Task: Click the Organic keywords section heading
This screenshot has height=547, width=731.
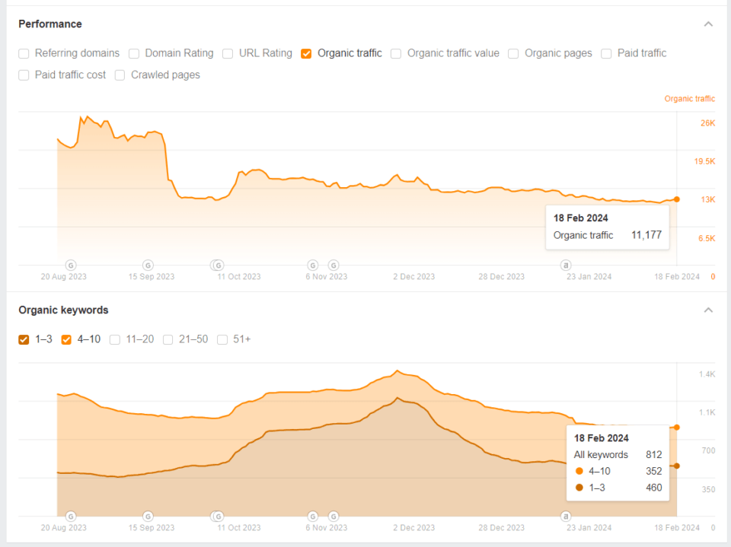Action: coord(63,310)
